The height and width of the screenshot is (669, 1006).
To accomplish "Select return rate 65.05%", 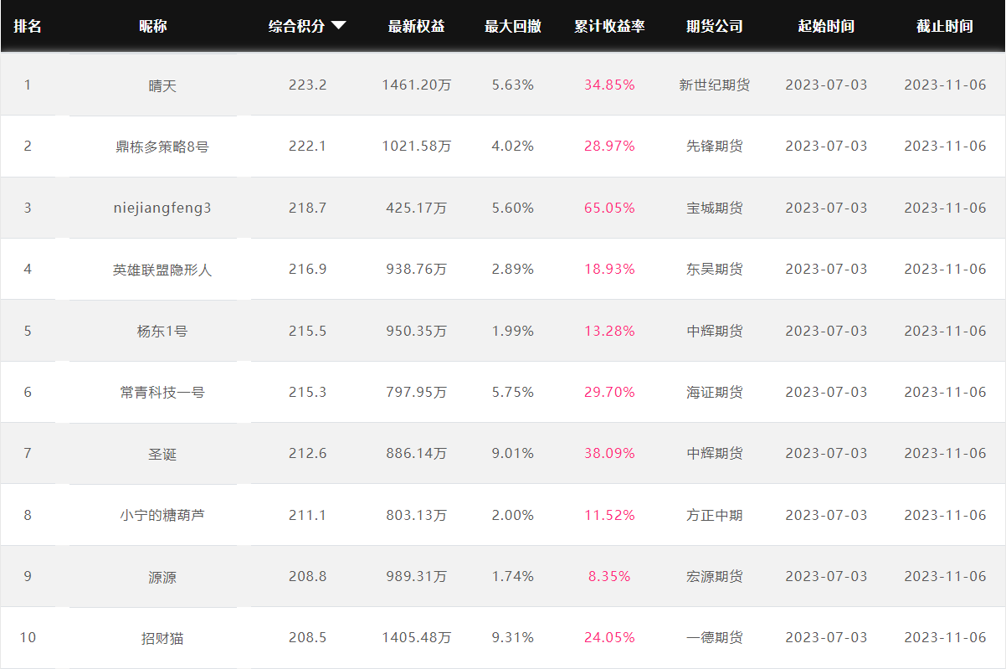I will tap(610, 208).
